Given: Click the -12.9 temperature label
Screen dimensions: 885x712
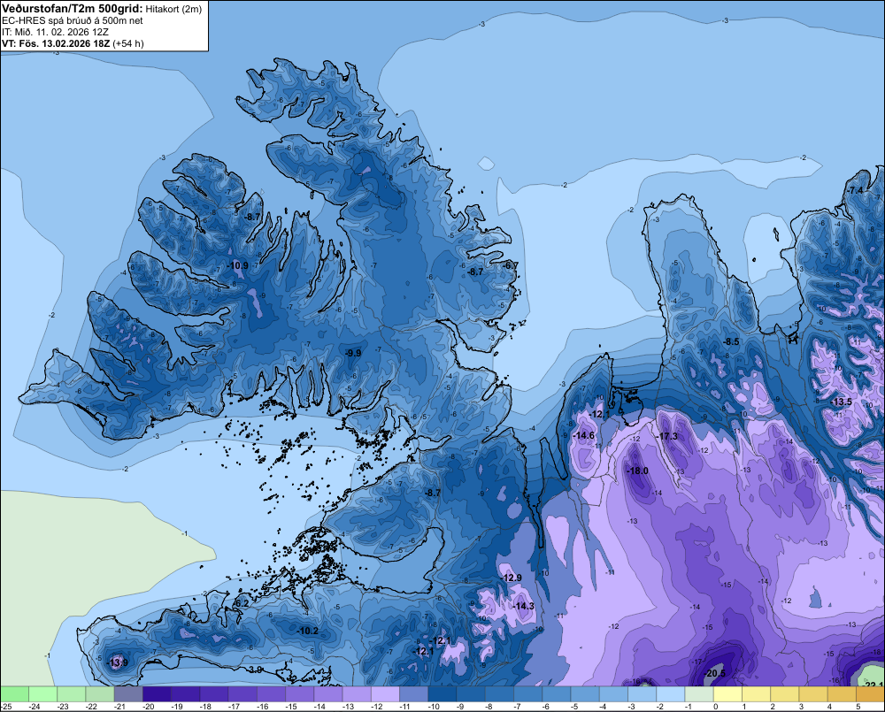Looking at the screenshot, I should 512,578.
